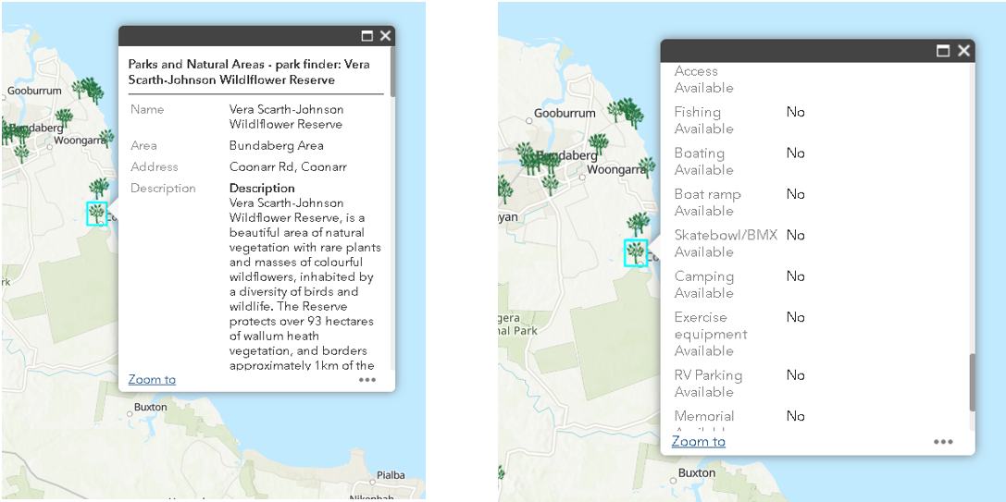This screenshot has height=502, width=1006.
Task: Click park marker cluster right of Gooburrum, facilities map
Action: coord(627,113)
